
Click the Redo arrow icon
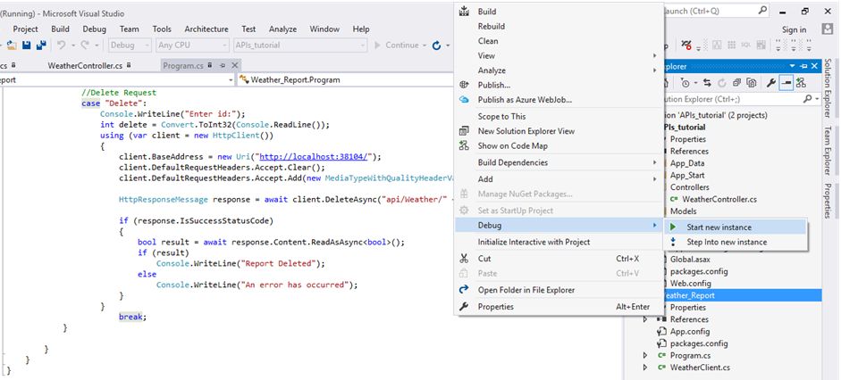[x=85, y=45]
